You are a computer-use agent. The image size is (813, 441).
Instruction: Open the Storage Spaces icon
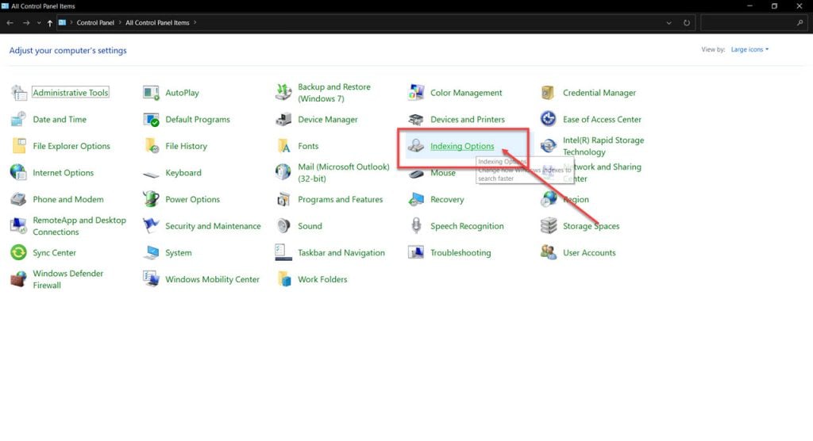pos(548,226)
